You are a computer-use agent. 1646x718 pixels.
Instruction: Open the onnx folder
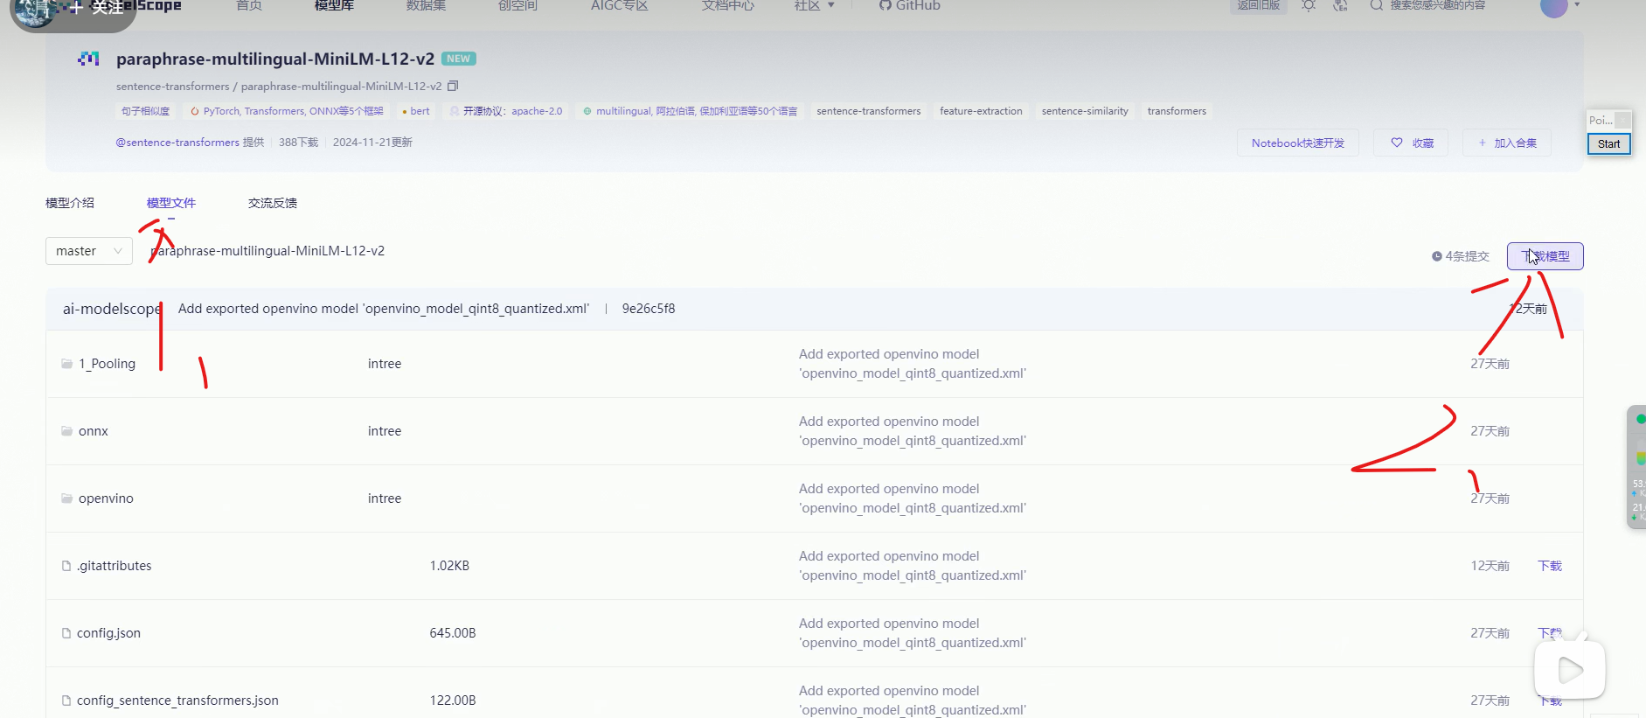point(94,431)
